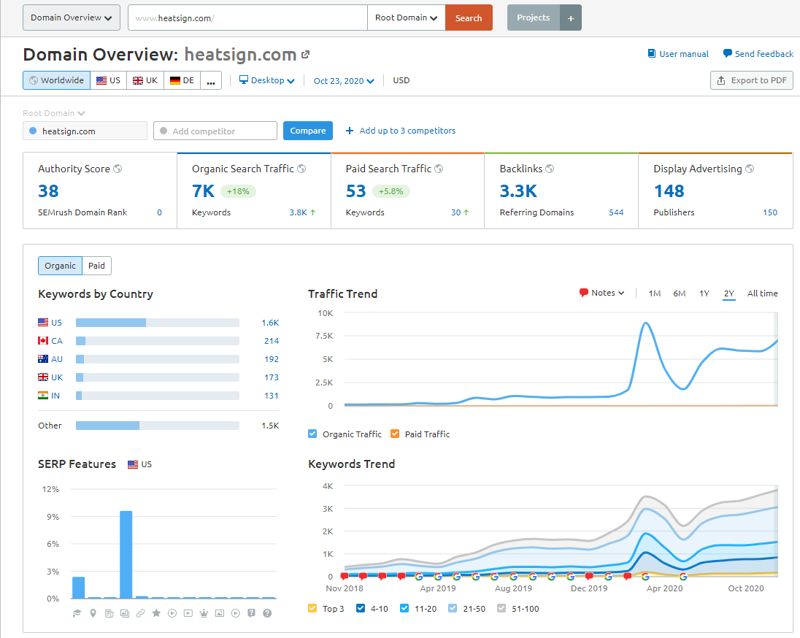Click the Backlinks info globe icon

pyautogui.click(x=550, y=169)
